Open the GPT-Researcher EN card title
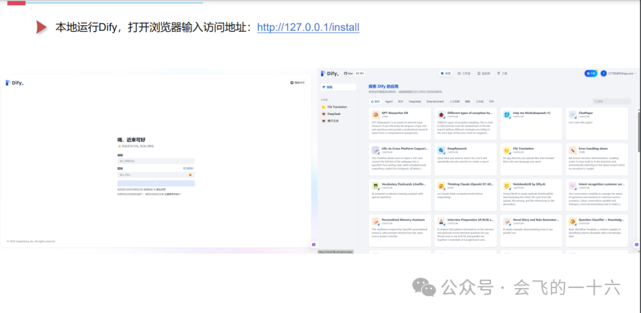Image resolution: width=641 pixels, height=313 pixels. tap(395, 113)
